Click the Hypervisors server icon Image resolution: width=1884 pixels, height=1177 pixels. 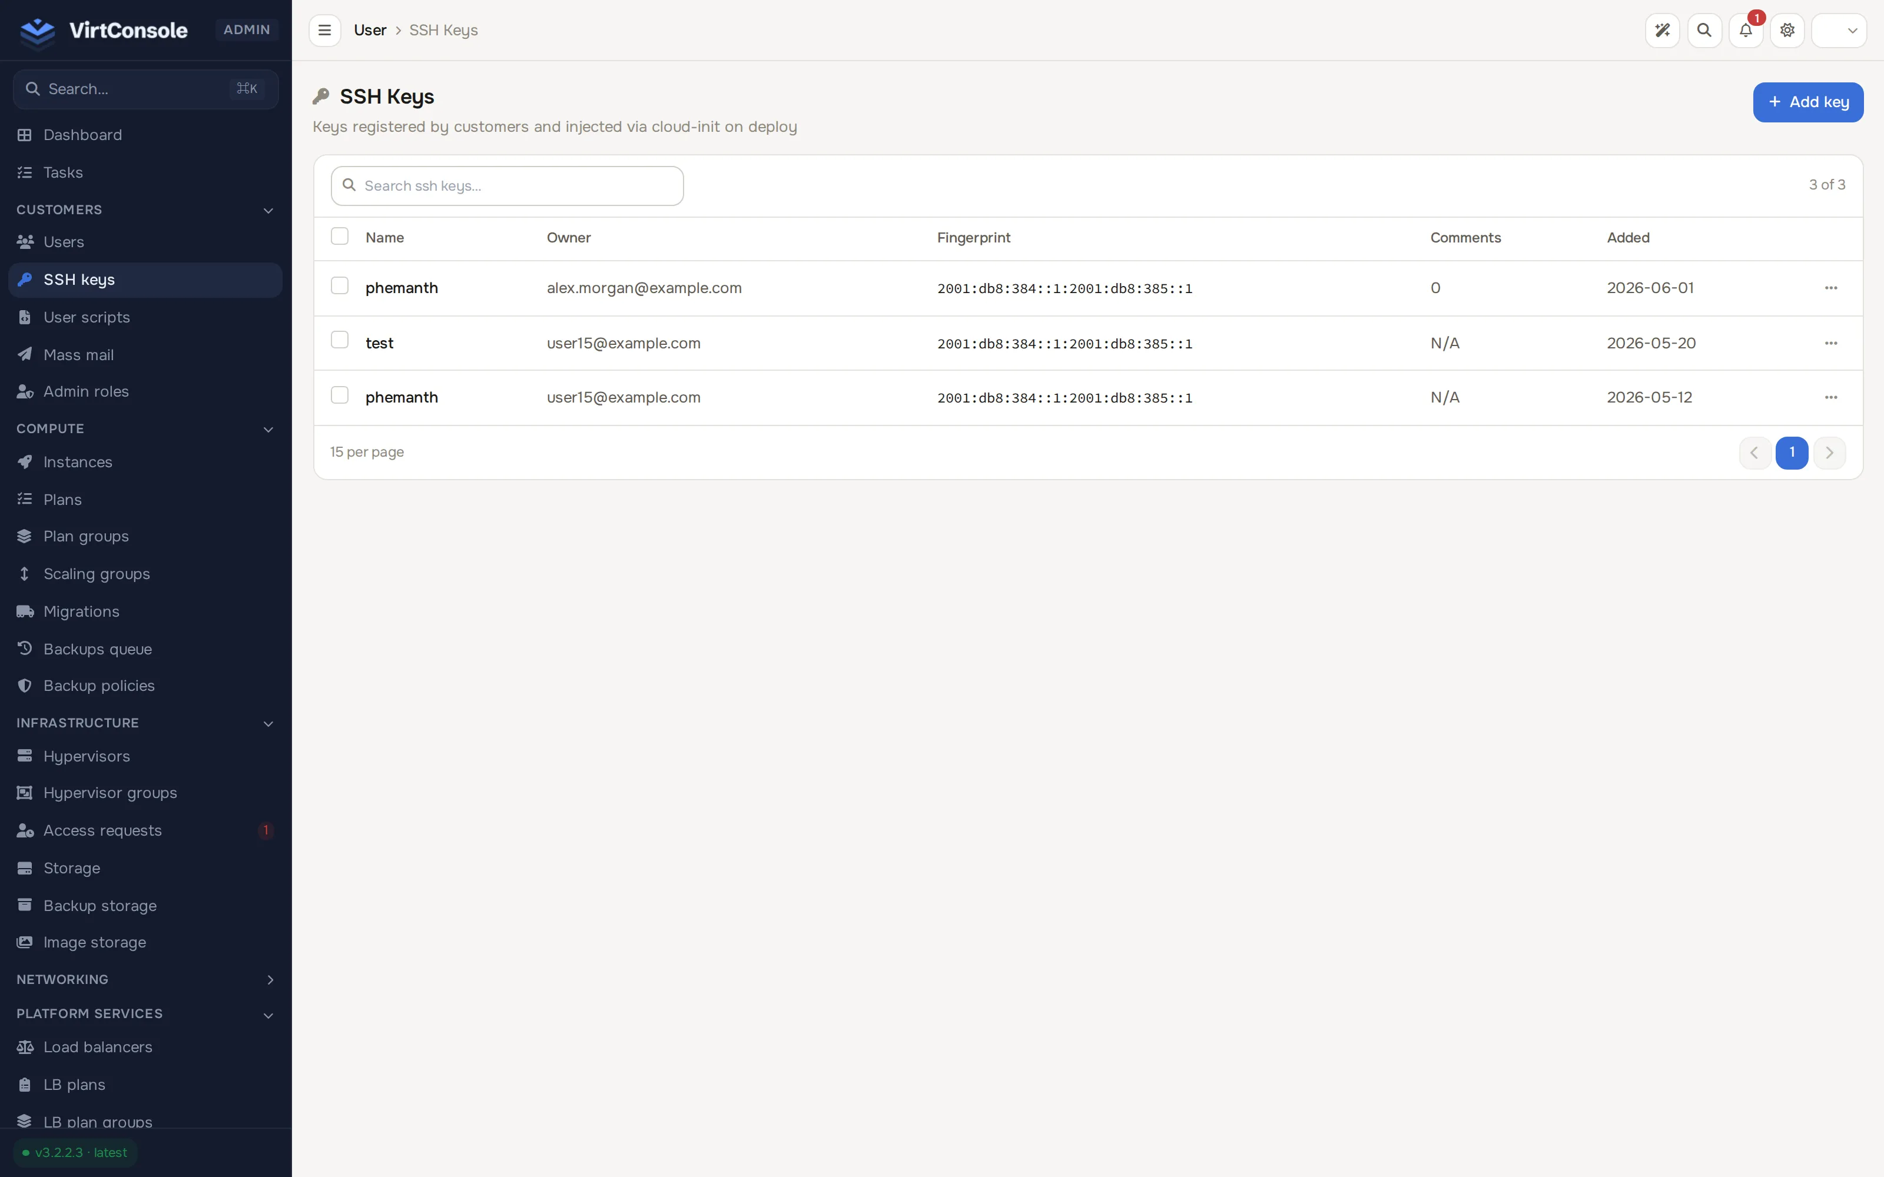[25, 756]
